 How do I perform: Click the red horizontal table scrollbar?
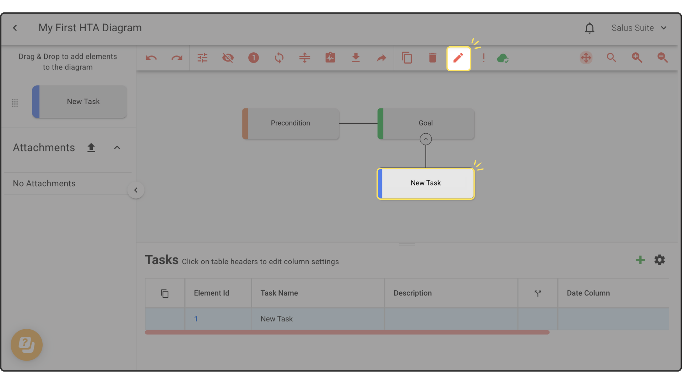coord(347,332)
